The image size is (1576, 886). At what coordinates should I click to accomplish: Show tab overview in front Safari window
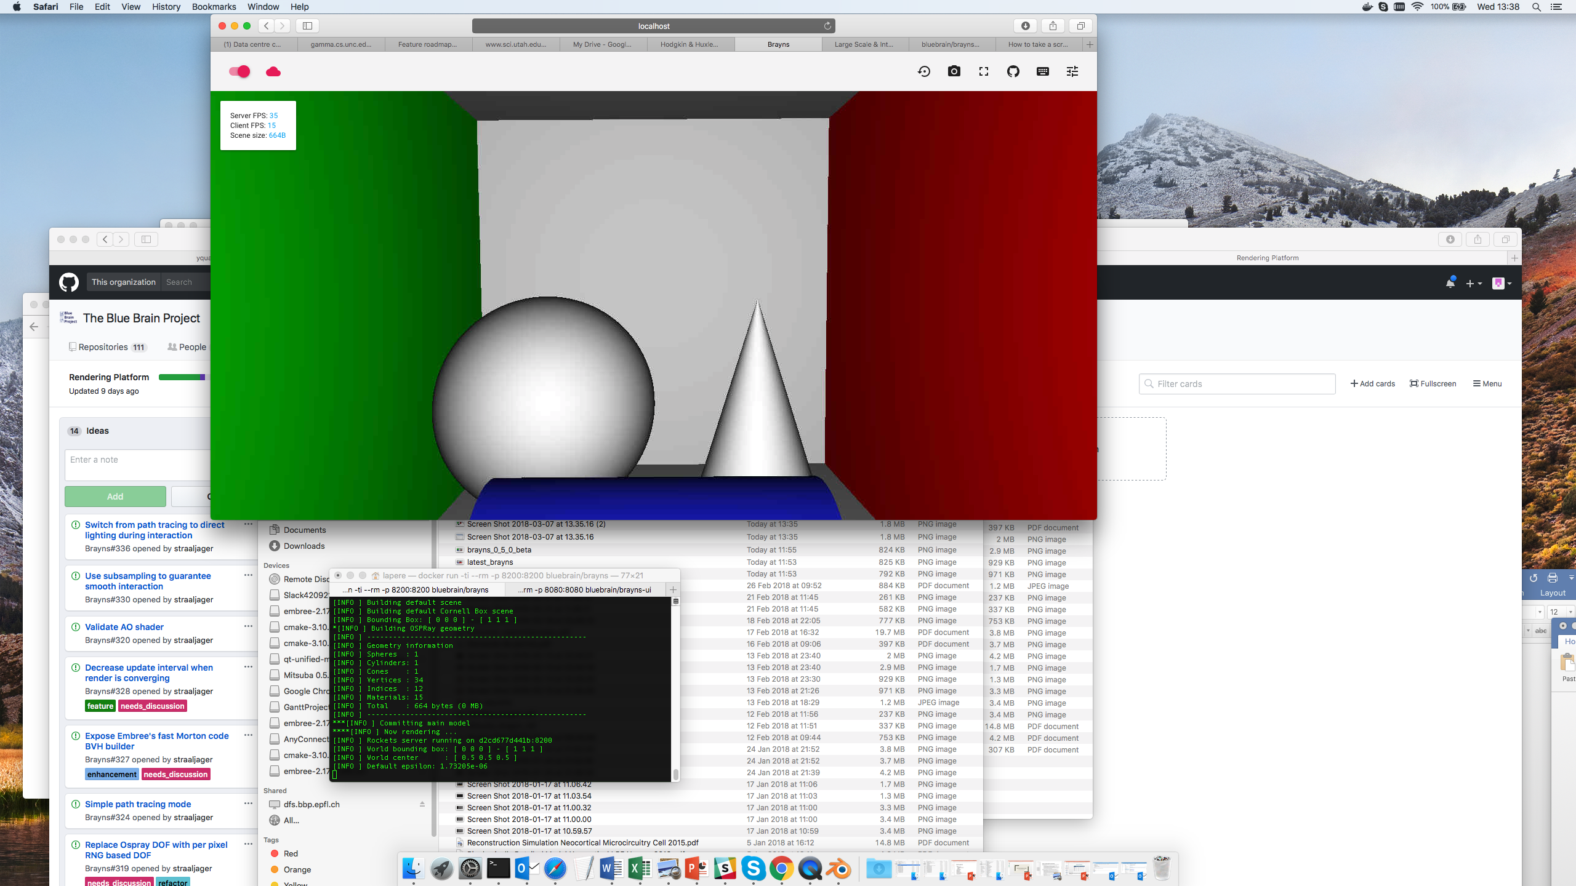(1080, 26)
